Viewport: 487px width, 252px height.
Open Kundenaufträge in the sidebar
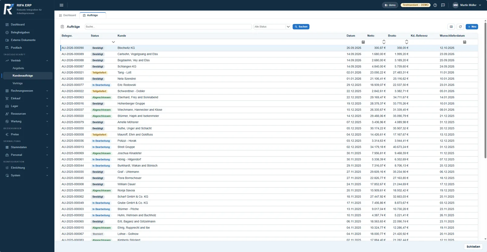coord(27,76)
